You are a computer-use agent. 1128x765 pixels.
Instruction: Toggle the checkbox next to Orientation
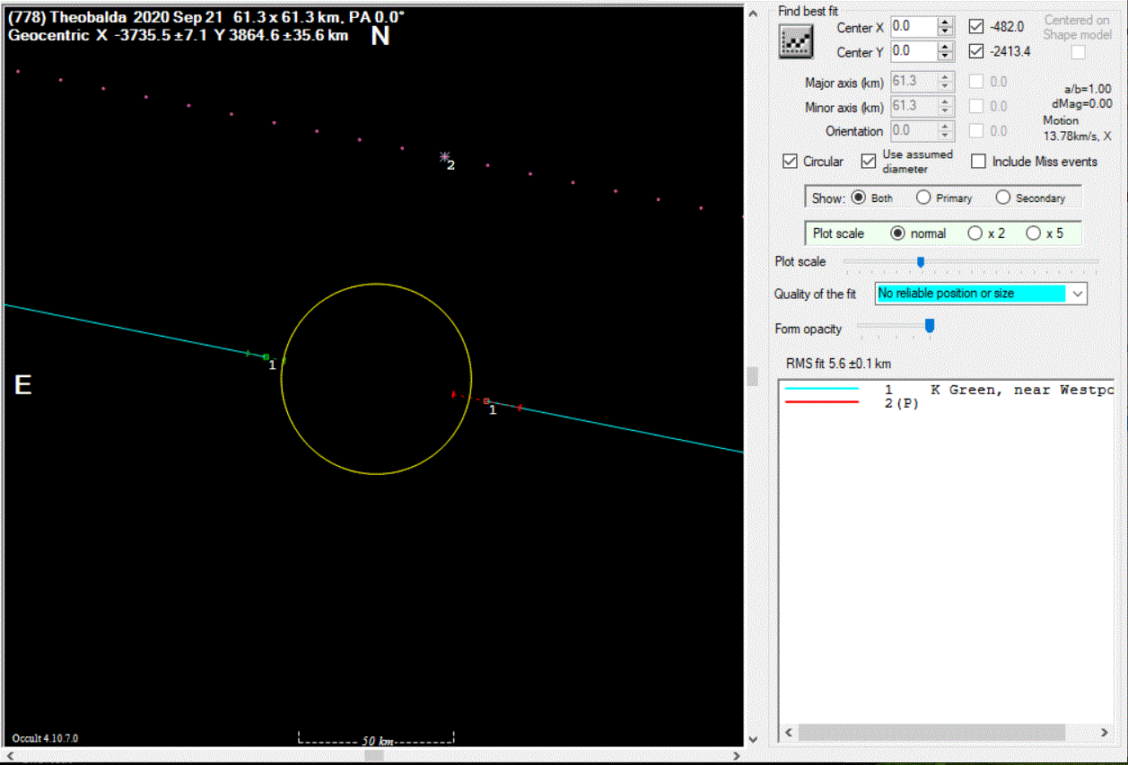(x=975, y=130)
